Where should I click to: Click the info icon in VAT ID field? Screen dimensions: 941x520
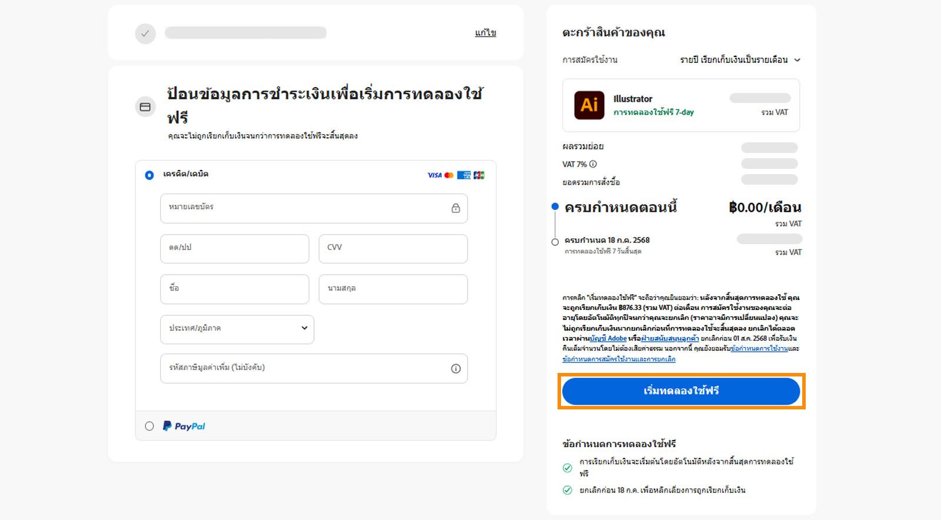[455, 369]
